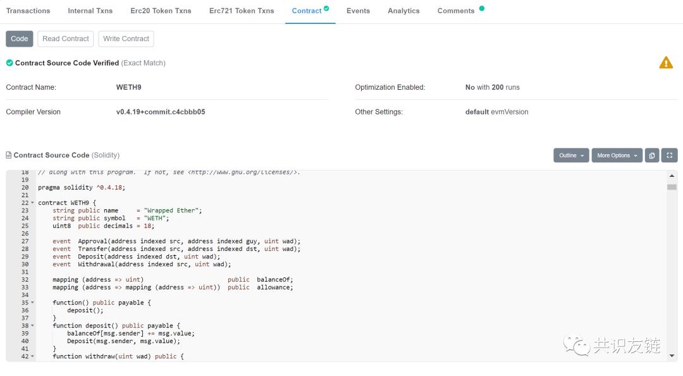683x376 pixels.
Task: Open the Transactions tab
Action: (x=28, y=11)
